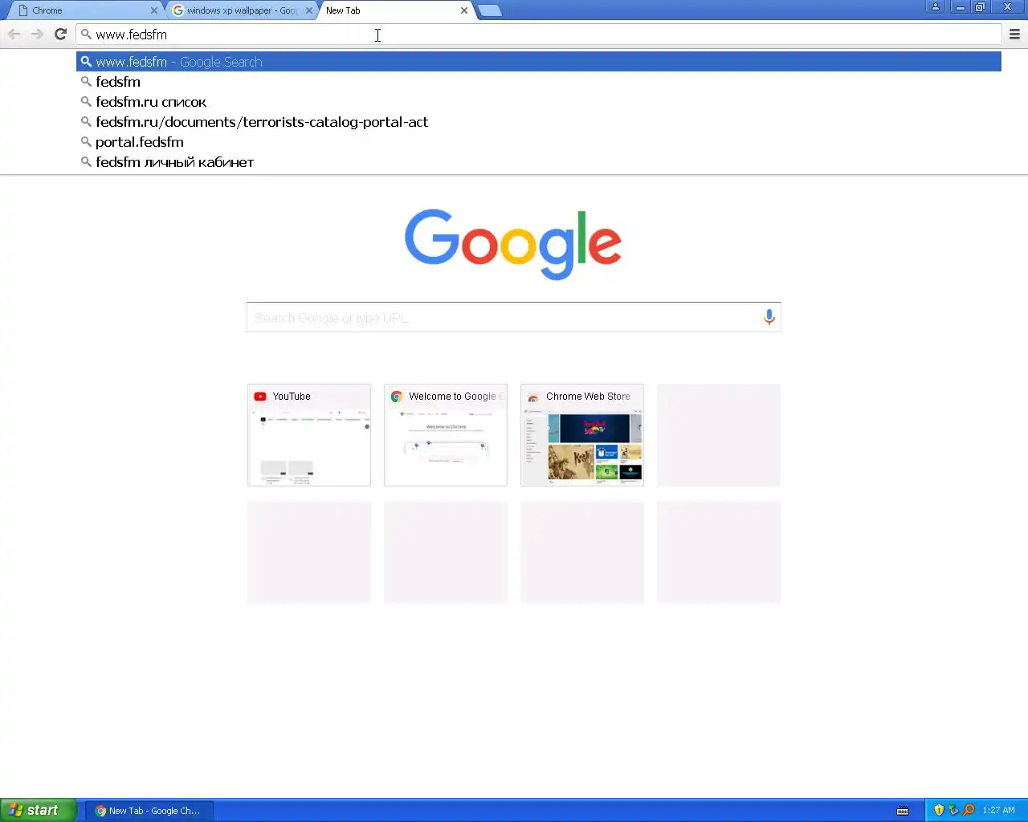Click the search icon in the address bar

[86, 34]
